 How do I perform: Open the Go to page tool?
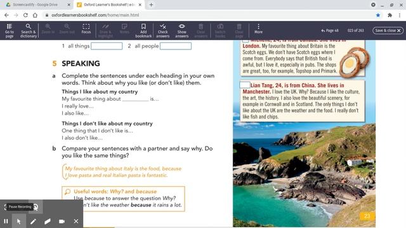click(x=10, y=30)
